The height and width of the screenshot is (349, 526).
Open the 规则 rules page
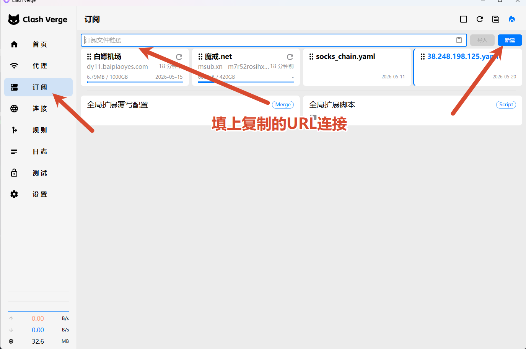point(38,130)
